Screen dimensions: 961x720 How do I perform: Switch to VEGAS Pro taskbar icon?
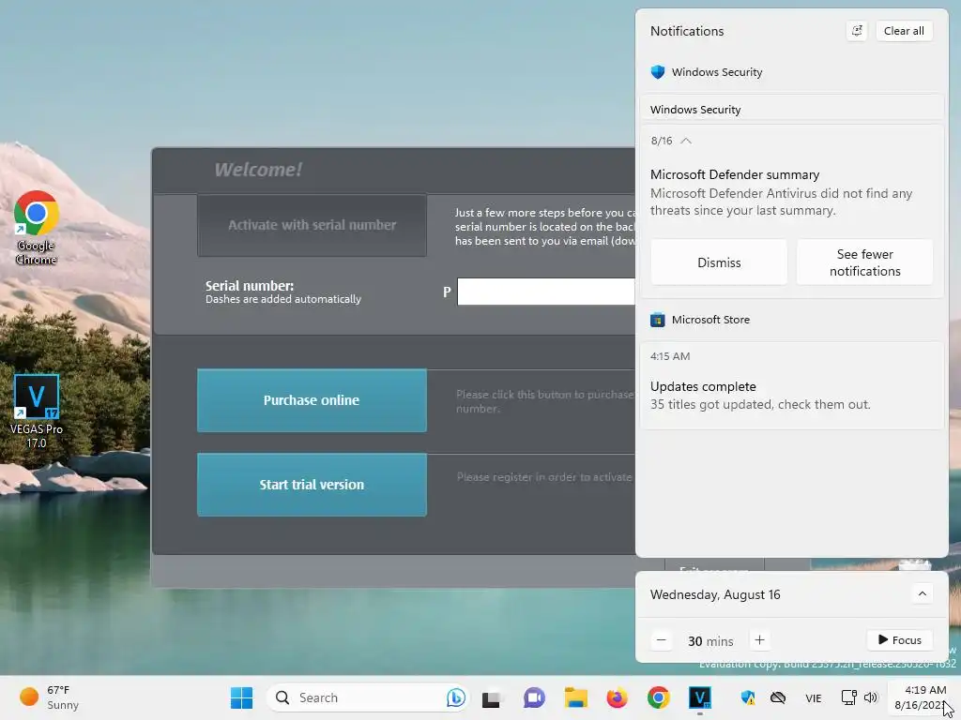pos(700,697)
